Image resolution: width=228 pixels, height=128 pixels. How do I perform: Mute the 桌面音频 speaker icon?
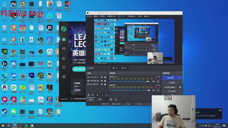(x=154, y=90)
